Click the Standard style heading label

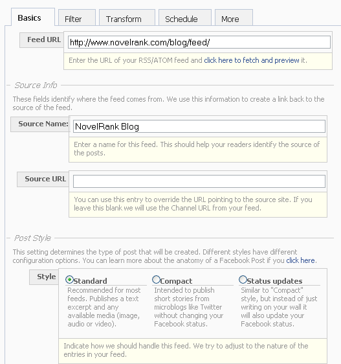click(90, 281)
